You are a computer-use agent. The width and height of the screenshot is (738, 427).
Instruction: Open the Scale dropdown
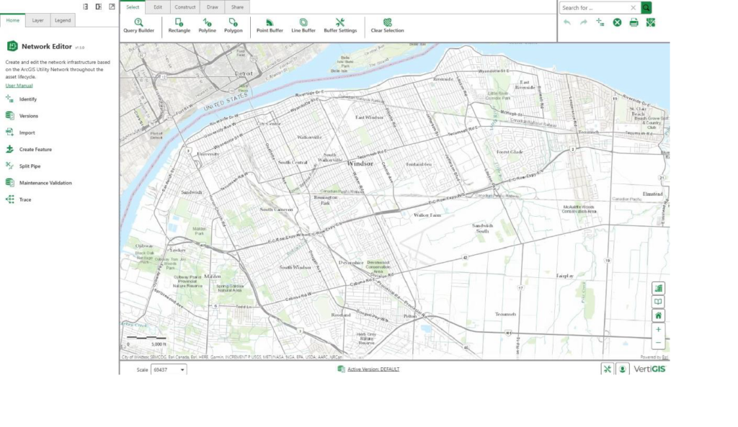tap(169, 369)
